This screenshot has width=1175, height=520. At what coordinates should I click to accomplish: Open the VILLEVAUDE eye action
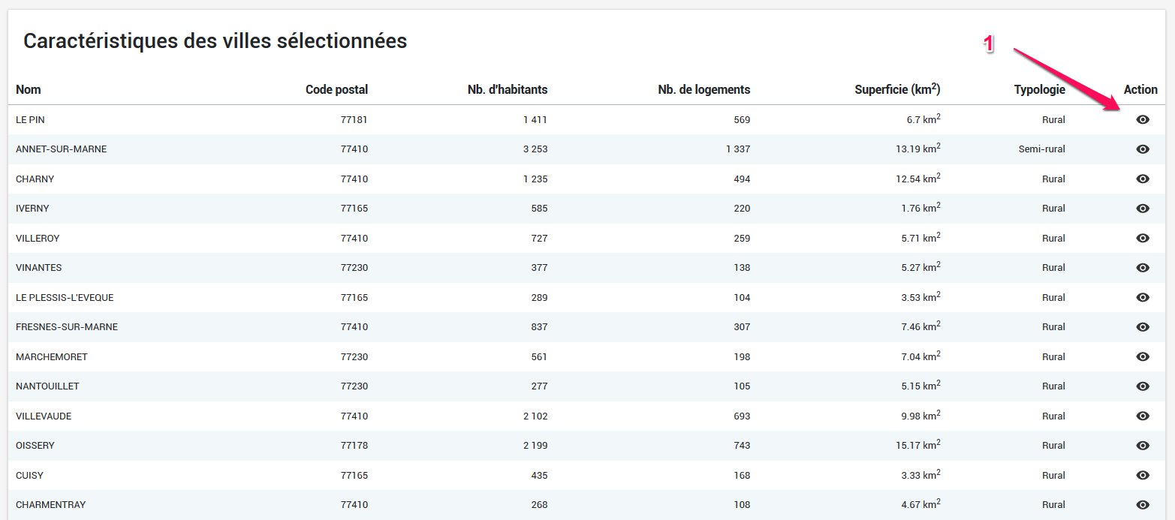pos(1143,416)
